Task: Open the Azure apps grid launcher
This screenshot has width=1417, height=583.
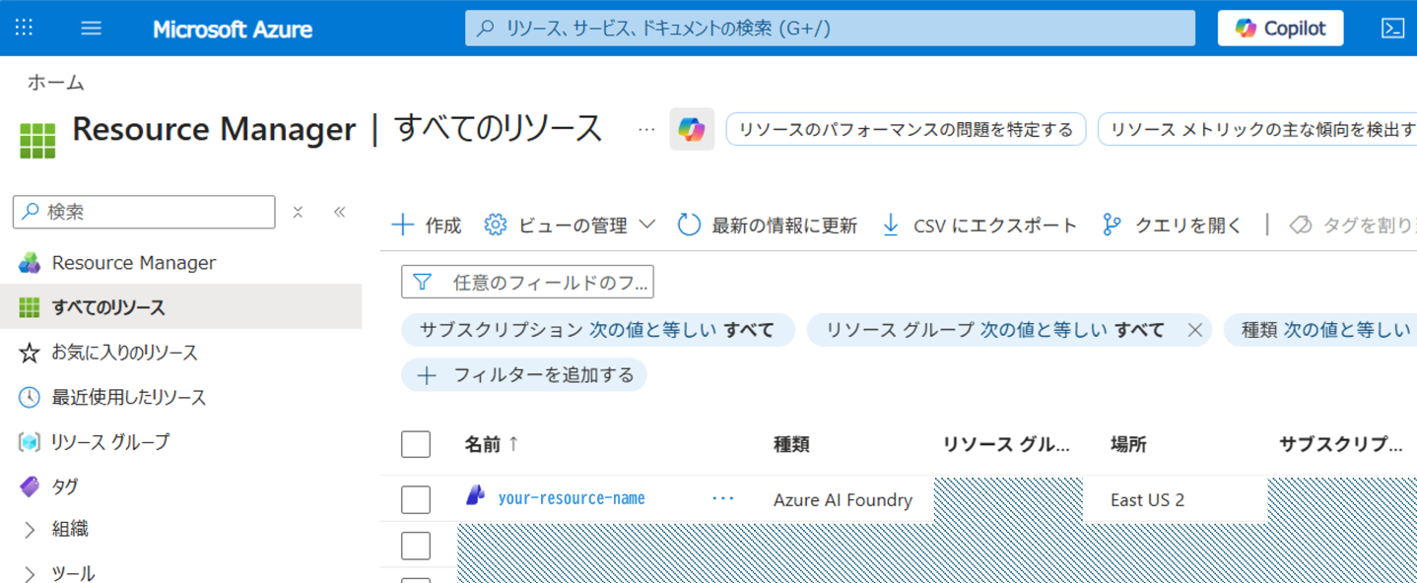Action: 24,28
